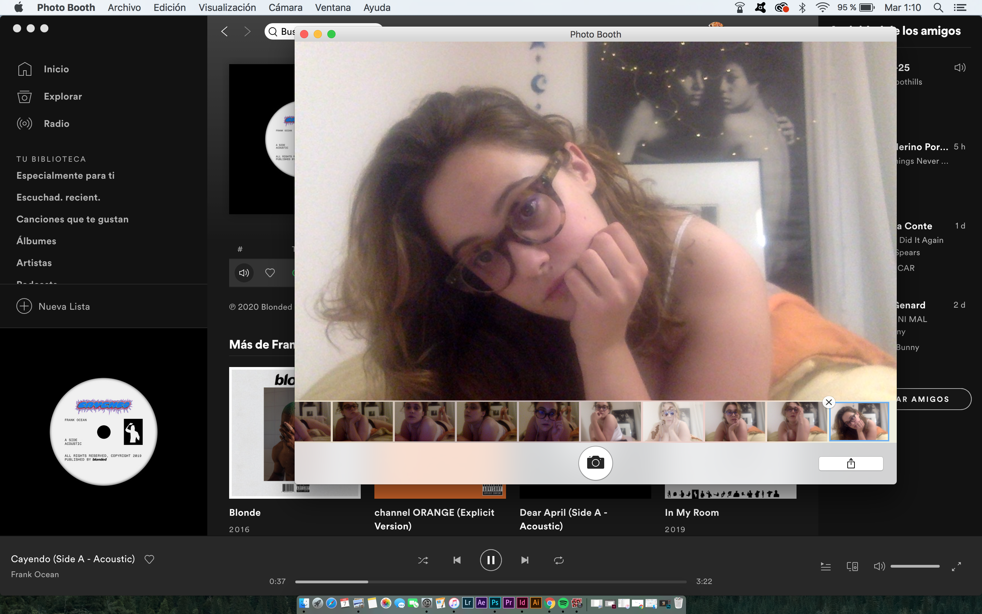The image size is (982, 614).
Task: Open the devices available icon
Action: [852, 567]
